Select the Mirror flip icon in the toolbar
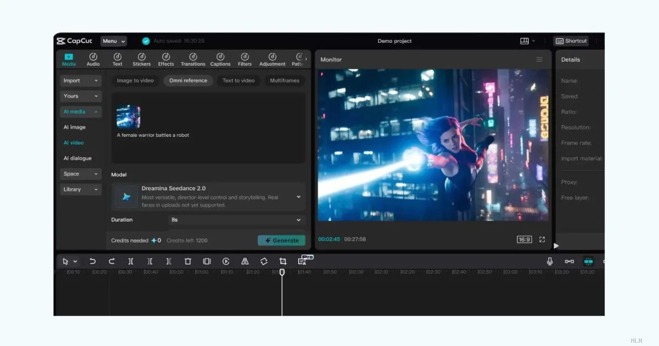The width and height of the screenshot is (659, 346). 245,261
